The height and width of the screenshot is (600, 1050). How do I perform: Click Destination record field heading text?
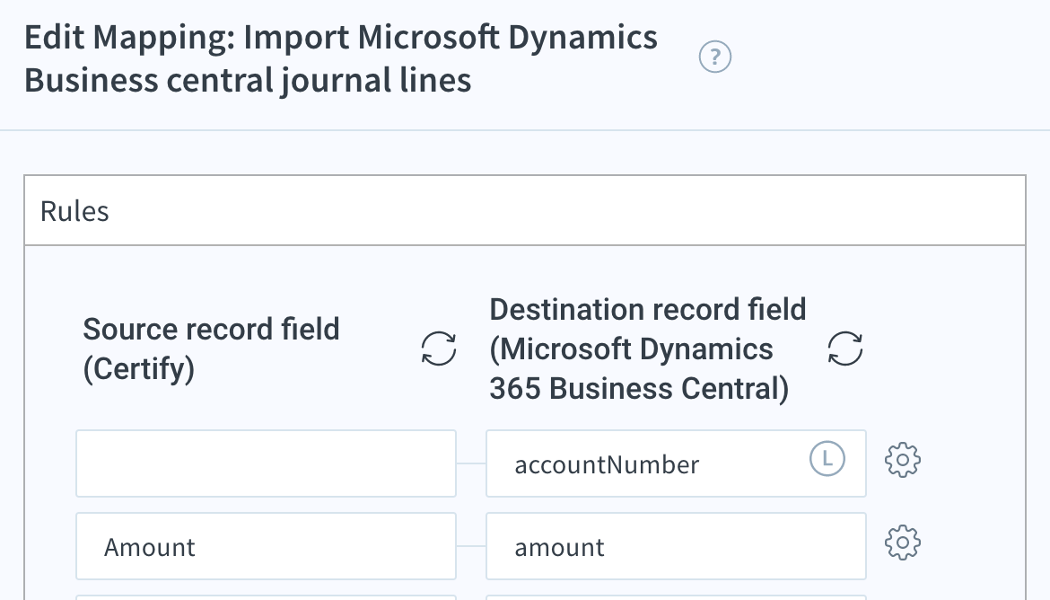coord(648,349)
